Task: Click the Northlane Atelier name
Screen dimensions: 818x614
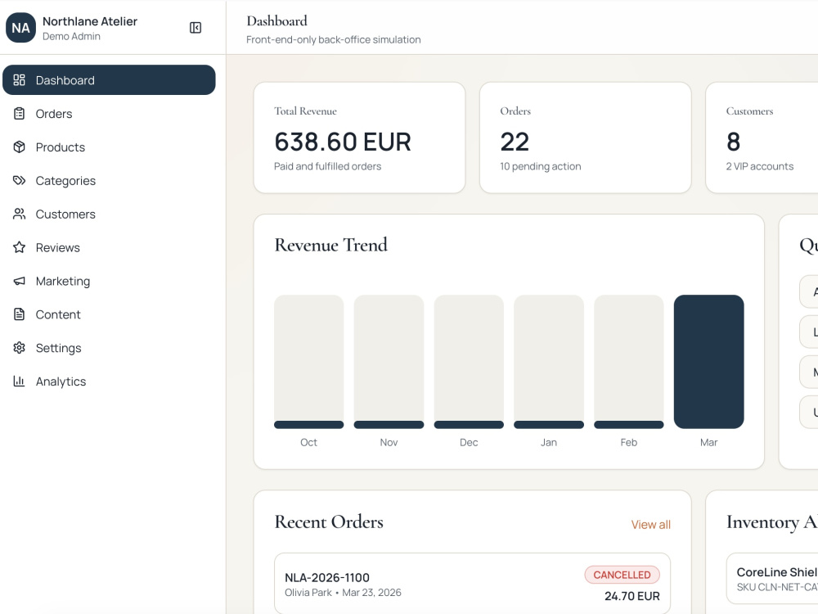Action: point(90,21)
